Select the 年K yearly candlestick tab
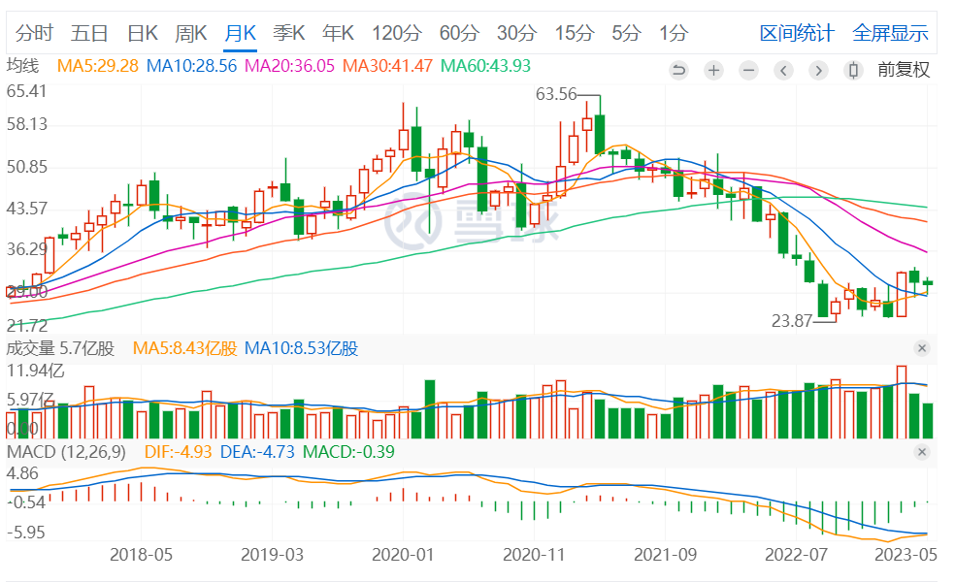This screenshot has width=955, height=582. click(339, 33)
